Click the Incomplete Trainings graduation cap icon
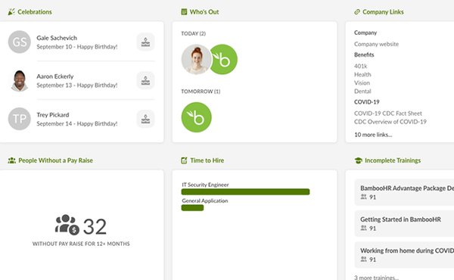This screenshot has height=280, width=454. (358, 160)
